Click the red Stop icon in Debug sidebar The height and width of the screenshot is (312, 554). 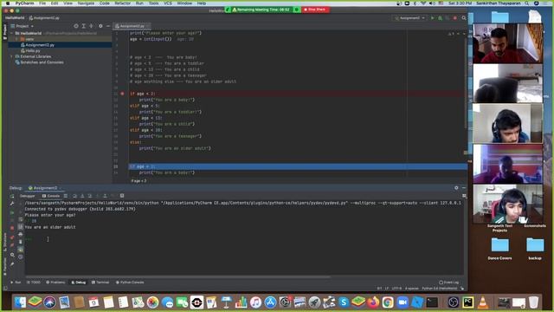click(x=12, y=228)
